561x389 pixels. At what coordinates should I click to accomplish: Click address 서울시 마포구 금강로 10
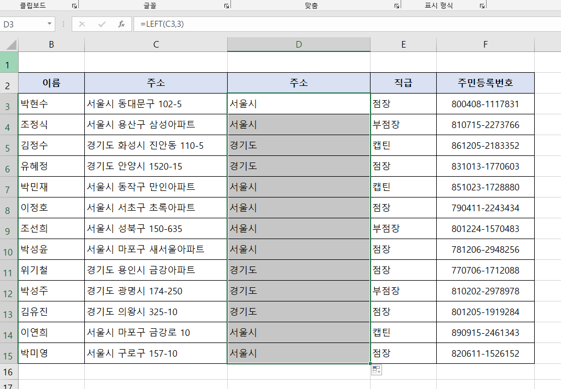[x=156, y=333]
